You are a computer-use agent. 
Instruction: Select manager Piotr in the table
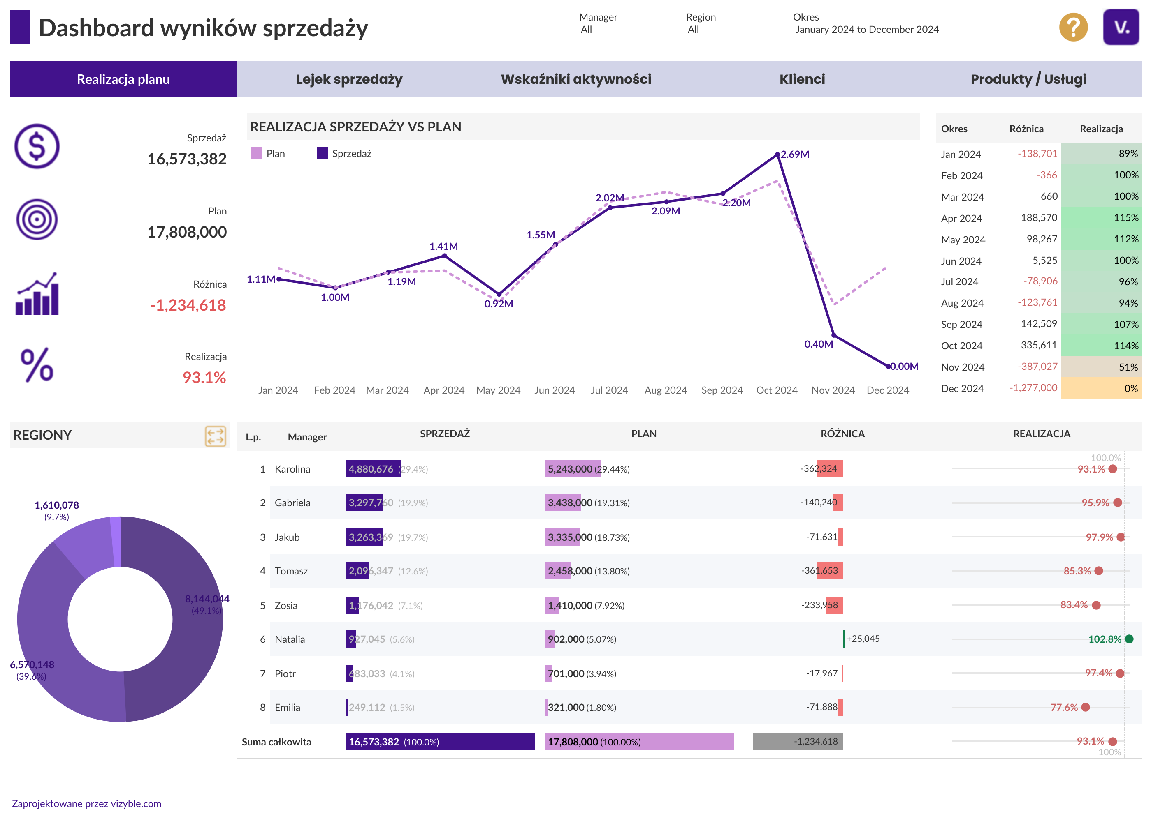click(285, 674)
